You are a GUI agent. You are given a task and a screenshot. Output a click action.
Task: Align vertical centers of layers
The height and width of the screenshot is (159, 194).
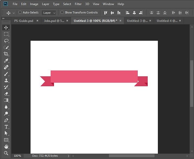click(x=112, y=13)
